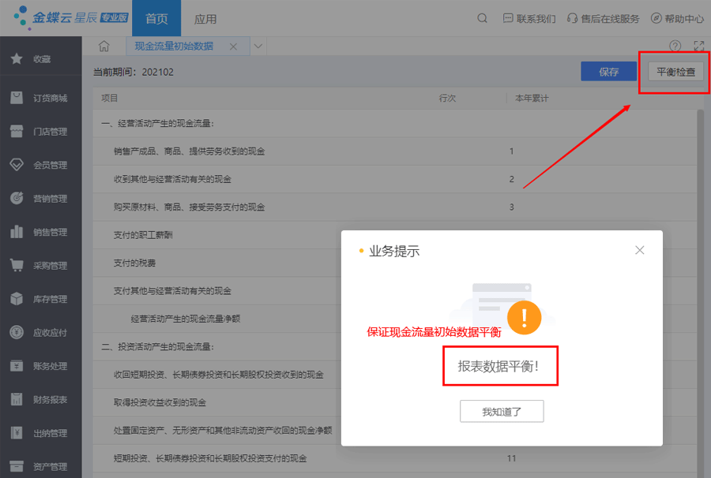Open 采购管理 shopping cart icon

(x=17, y=265)
